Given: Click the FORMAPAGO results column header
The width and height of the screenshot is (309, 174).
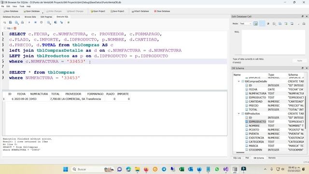Looking at the screenshot, I should 95,94.
